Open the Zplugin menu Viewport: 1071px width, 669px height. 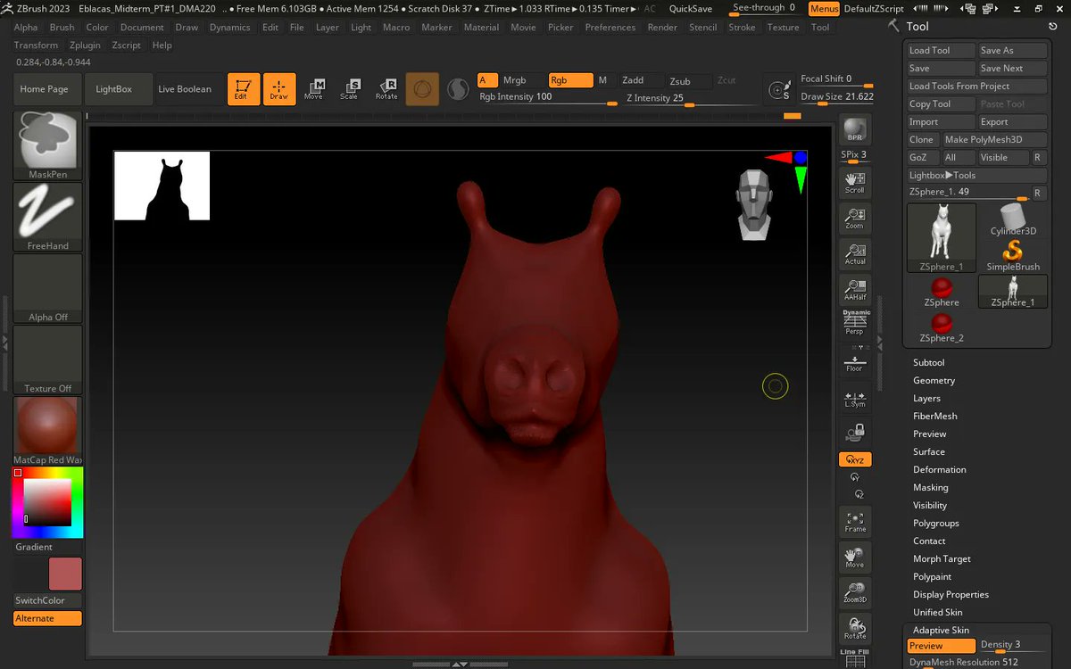point(85,45)
